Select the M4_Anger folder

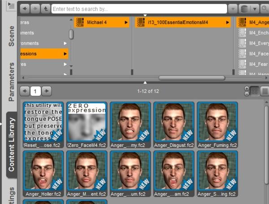253,22
